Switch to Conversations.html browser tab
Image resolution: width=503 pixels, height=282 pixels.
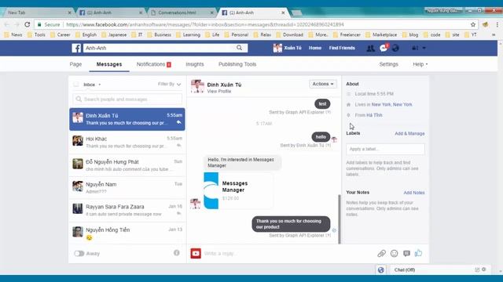tap(182, 13)
